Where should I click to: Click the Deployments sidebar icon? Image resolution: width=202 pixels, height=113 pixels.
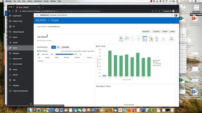[x=10, y=59]
